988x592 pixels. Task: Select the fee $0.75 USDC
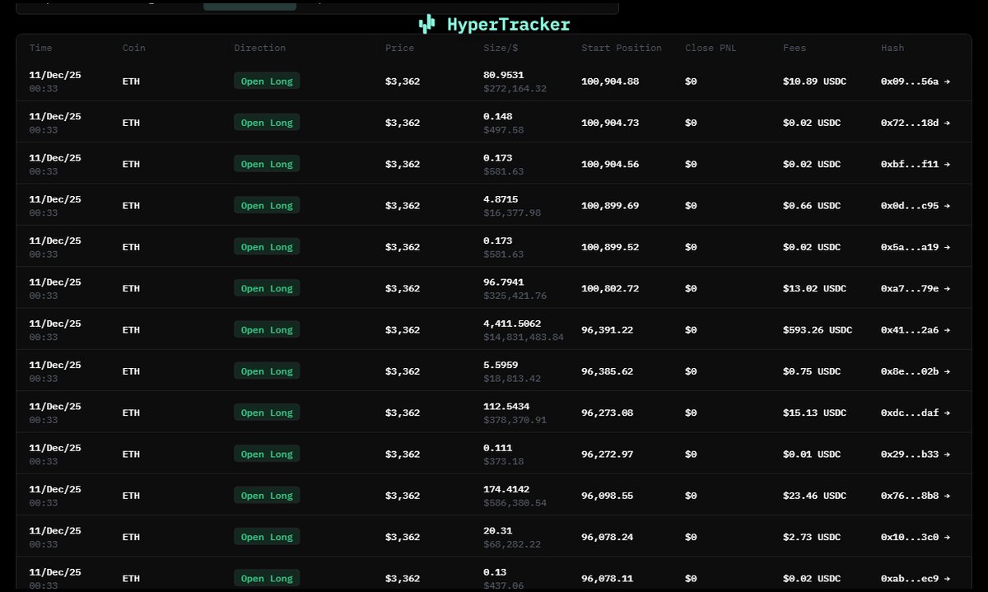[x=812, y=371]
